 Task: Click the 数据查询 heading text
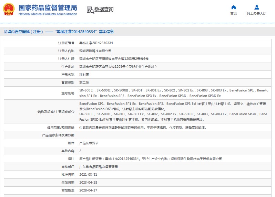click(104, 10)
